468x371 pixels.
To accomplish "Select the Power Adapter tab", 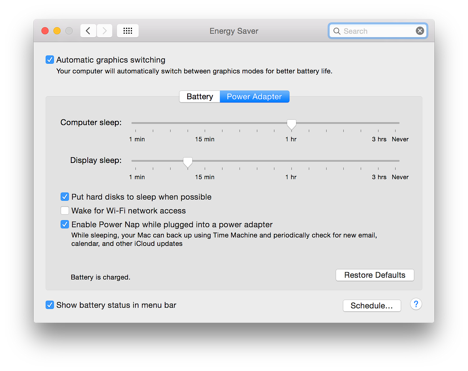I will (254, 96).
